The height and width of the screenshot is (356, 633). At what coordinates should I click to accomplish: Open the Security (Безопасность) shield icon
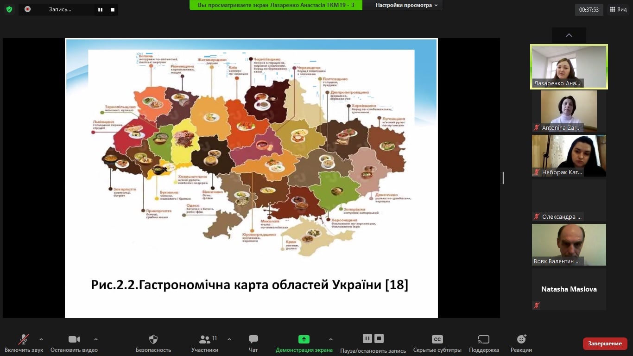click(153, 340)
